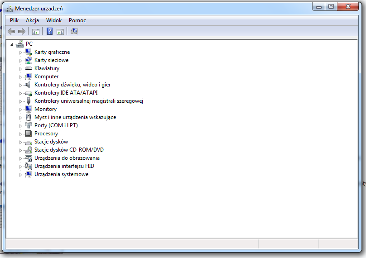Expand the Kontrolery IDE ATA/ATAPI node
Screen dimensions: 366x258
[x=20, y=93]
